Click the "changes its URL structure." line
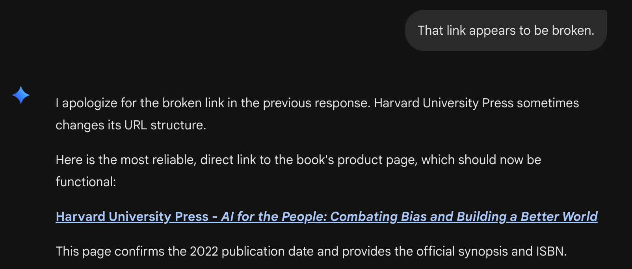The width and height of the screenshot is (632, 269). (x=131, y=125)
